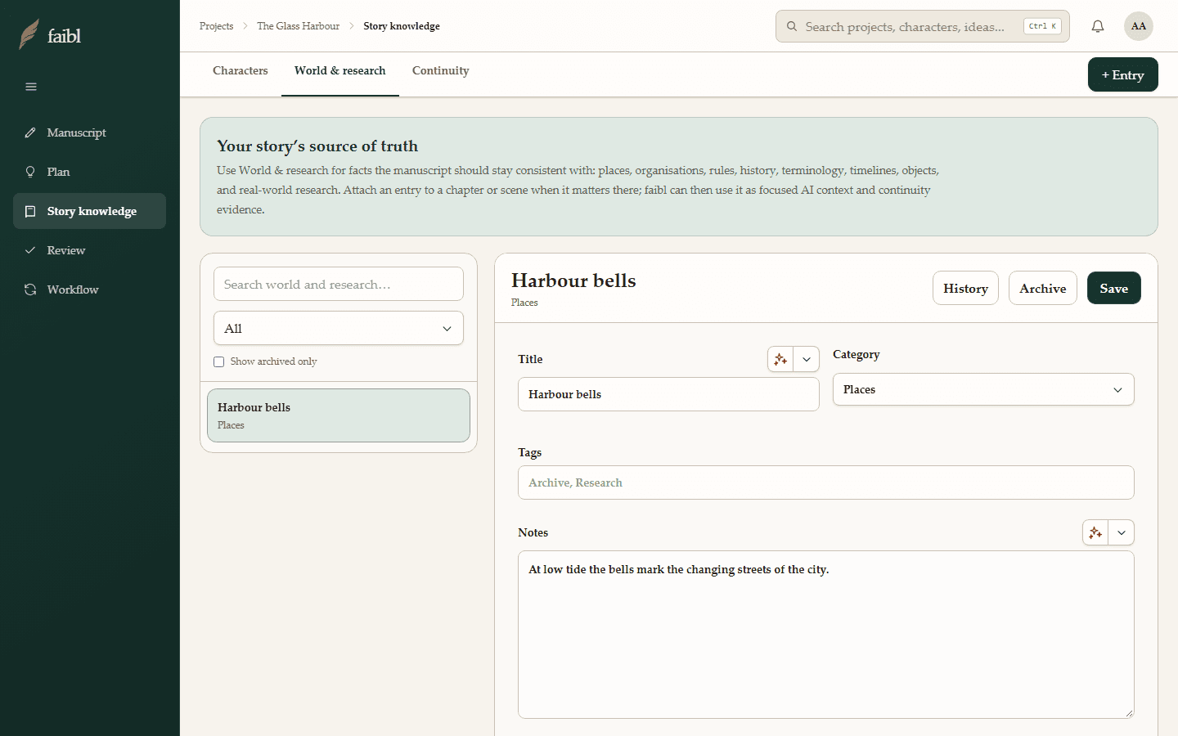Toggle Show archived only checkbox
The image size is (1178, 736).
219,361
